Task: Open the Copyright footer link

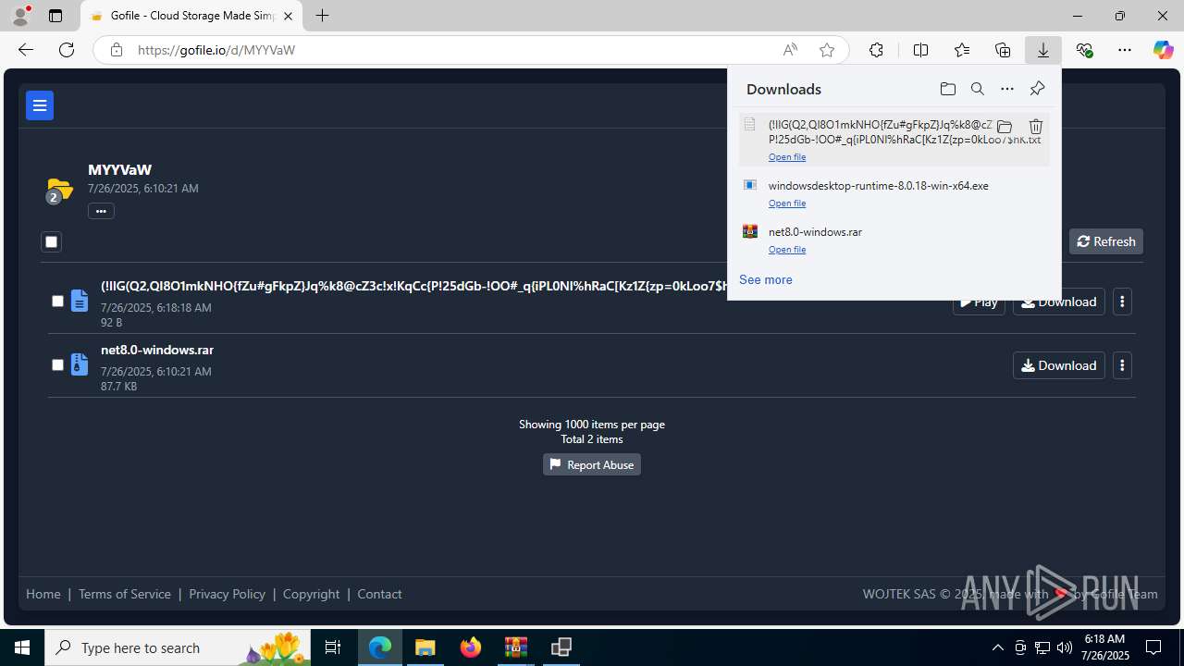Action: [311, 594]
